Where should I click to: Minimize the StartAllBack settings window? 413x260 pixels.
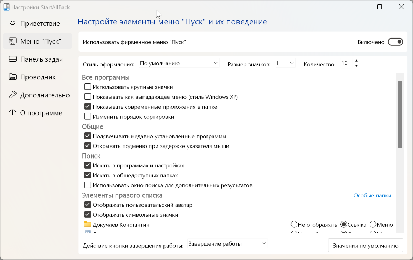click(x=358, y=7)
